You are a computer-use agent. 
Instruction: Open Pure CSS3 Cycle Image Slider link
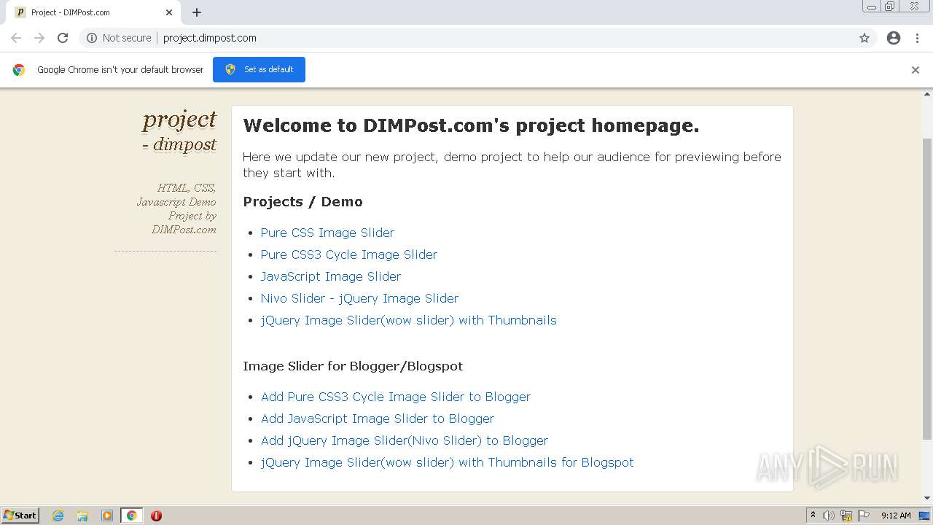pyautogui.click(x=349, y=254)
